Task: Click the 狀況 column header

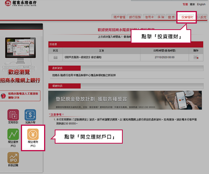Action: pyautogui.click(x=55, y=51)
